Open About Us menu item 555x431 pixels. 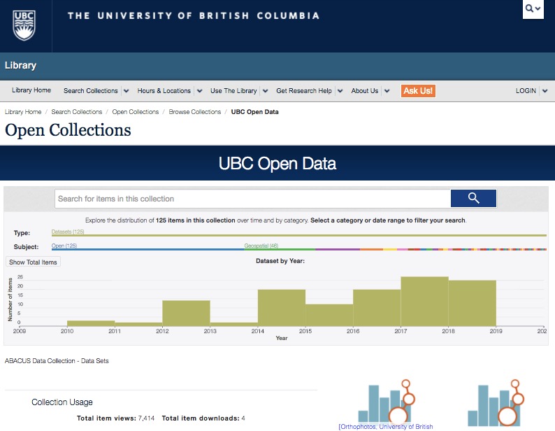click(365, 91)
